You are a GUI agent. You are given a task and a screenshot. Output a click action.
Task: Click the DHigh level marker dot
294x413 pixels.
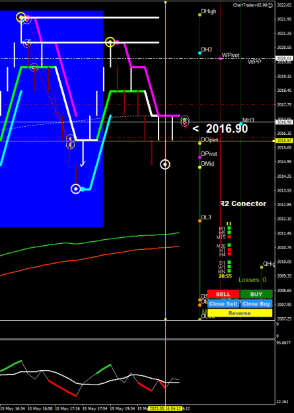200,15
